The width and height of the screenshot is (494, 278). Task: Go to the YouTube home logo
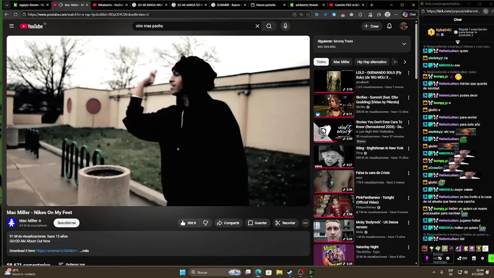32,26
